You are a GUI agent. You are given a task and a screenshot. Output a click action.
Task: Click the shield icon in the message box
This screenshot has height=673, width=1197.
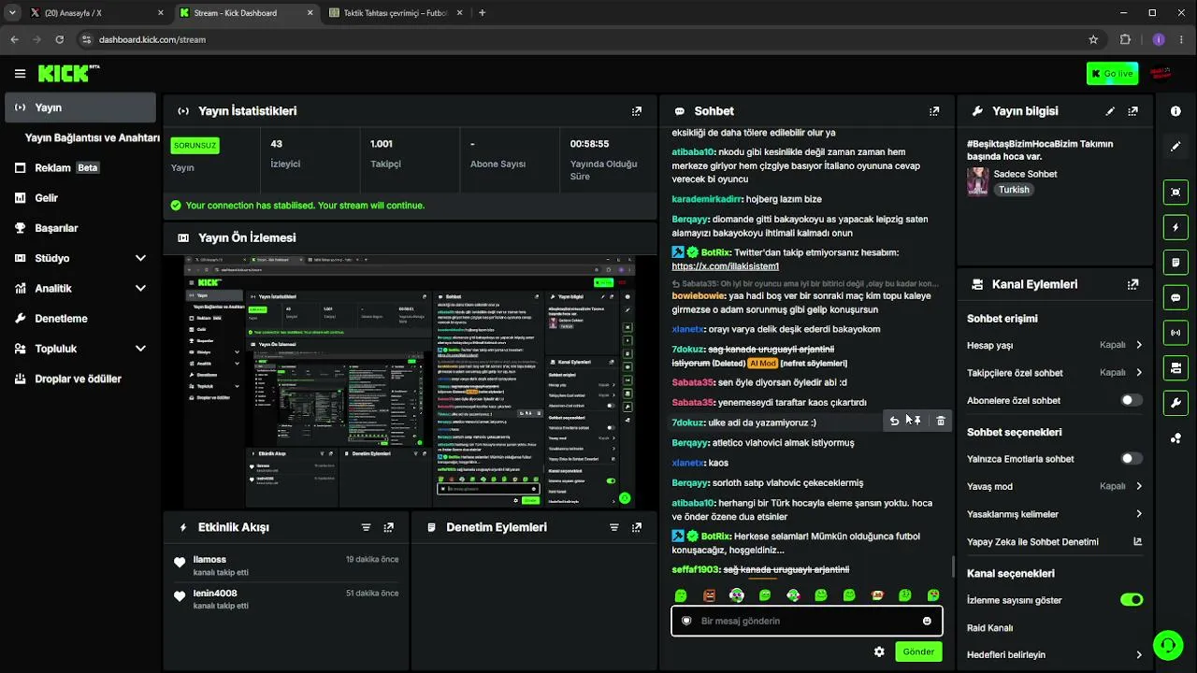click(x=686, y=621)
